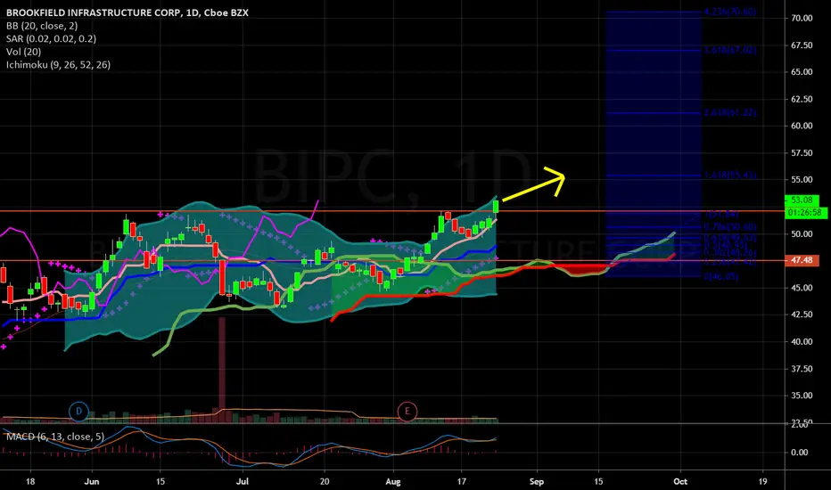The height and width of the screenshot is (490, 831).
Task: Click the 57.50 price axis label
Action: [802, 152]
